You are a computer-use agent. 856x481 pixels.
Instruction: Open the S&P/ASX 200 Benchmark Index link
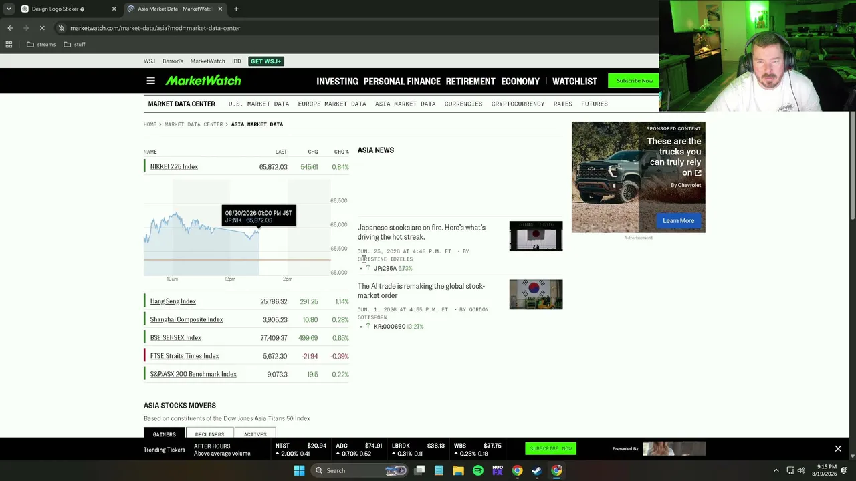pyautogui.click(x=193, y=374)
